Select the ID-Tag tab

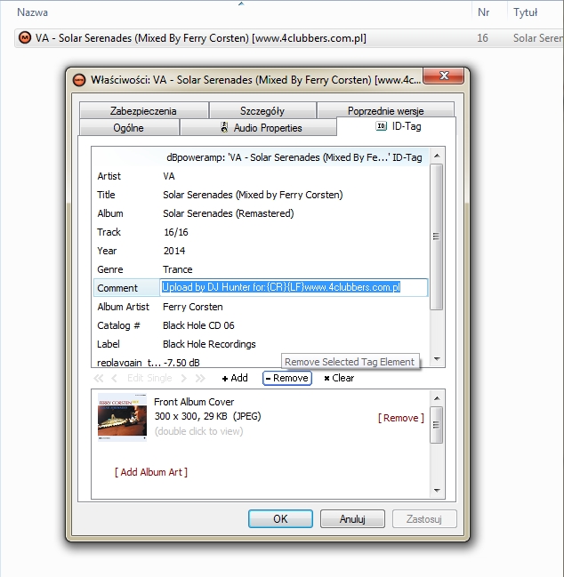click(x=396, y=126)
